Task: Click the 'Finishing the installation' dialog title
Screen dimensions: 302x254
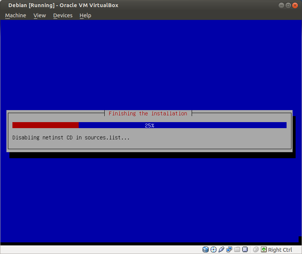Action: pyautogui.click(x=148, y=113)
